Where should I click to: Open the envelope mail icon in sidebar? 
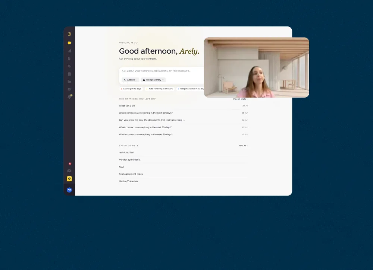(x=69, y=170)
